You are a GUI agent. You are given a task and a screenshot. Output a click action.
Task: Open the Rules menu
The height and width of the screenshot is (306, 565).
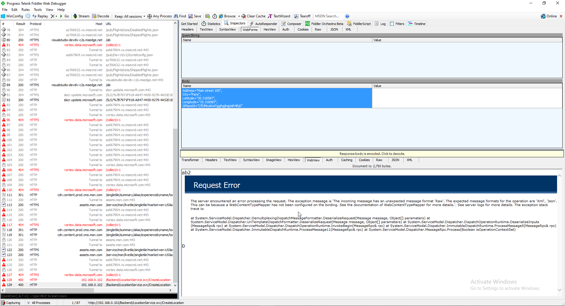pos(26,10)
